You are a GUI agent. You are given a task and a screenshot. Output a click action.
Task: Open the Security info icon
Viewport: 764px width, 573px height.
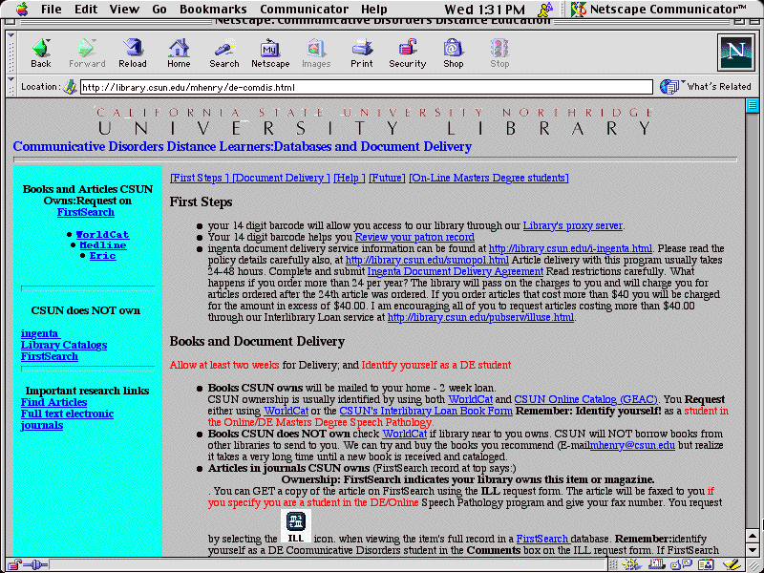408,53
